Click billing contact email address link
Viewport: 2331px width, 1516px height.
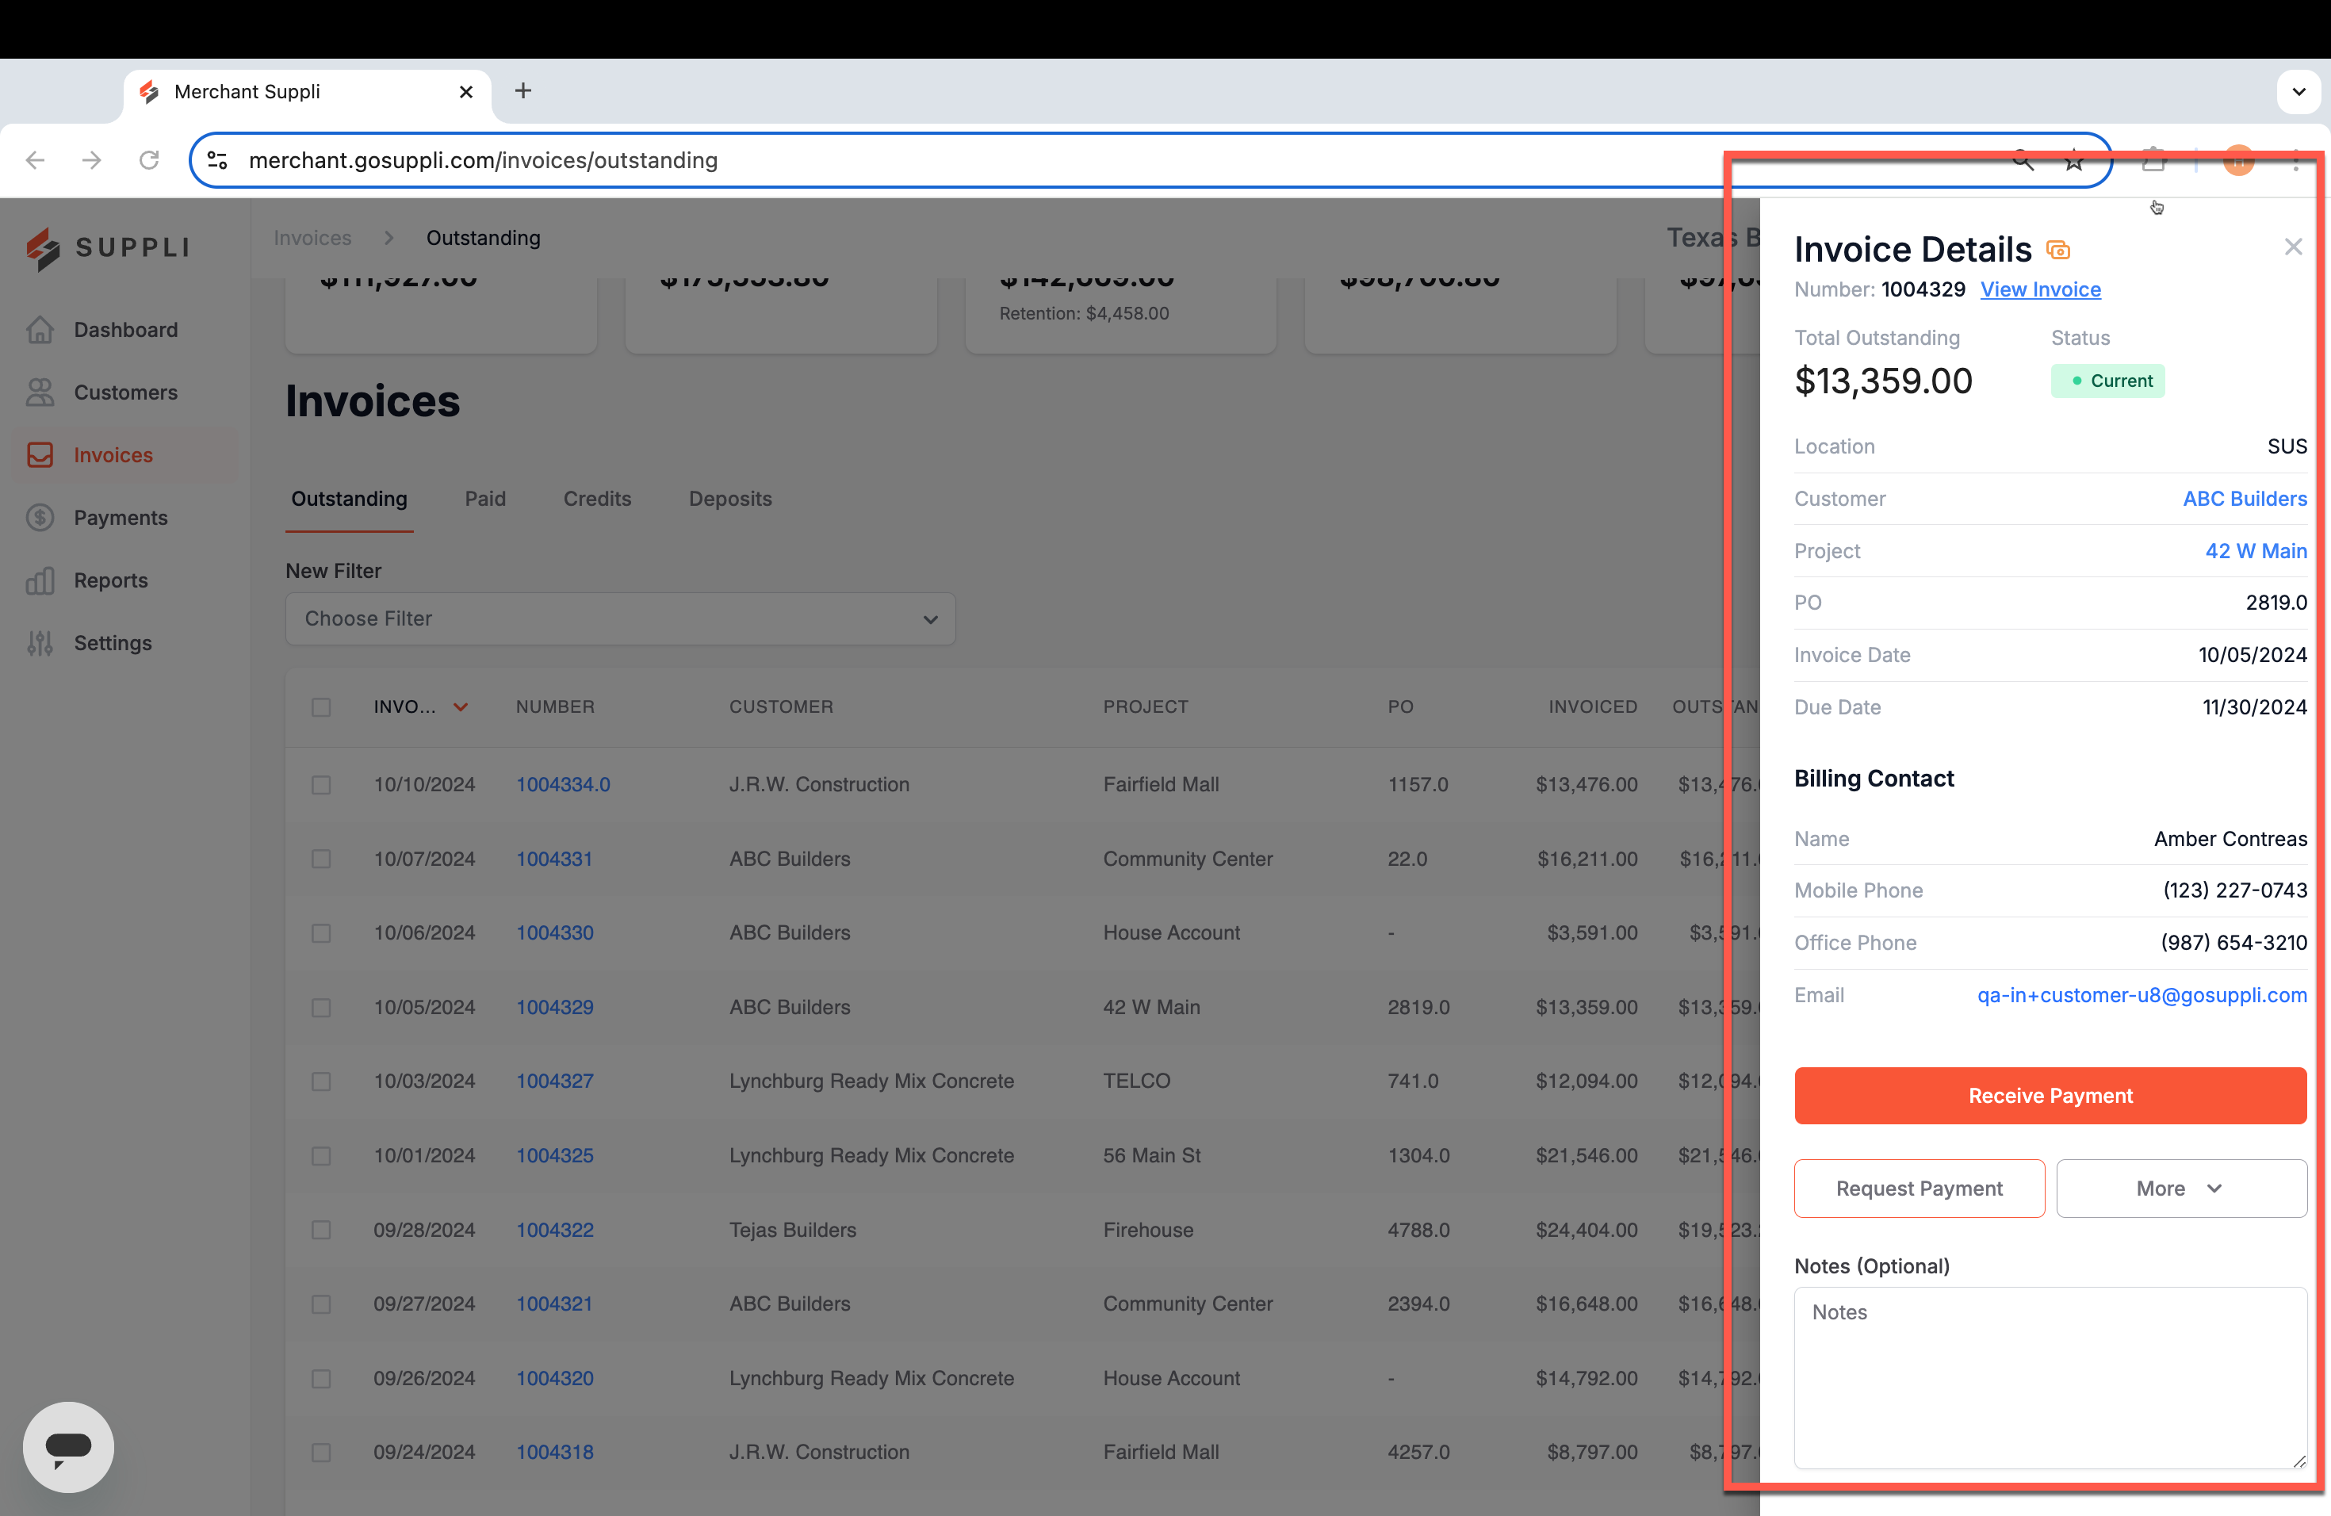tap(2142, 995)
